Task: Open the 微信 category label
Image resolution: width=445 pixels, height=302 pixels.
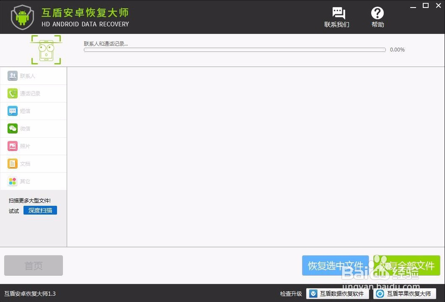Action: pos(25,129)
